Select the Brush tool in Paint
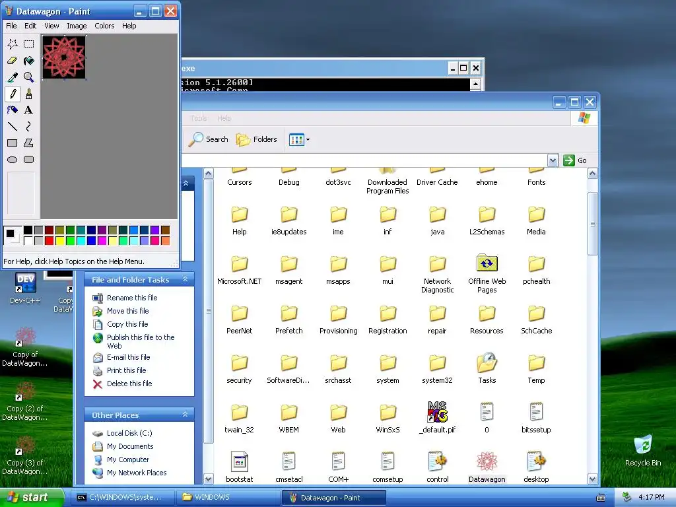 click(x=29, y=94)
